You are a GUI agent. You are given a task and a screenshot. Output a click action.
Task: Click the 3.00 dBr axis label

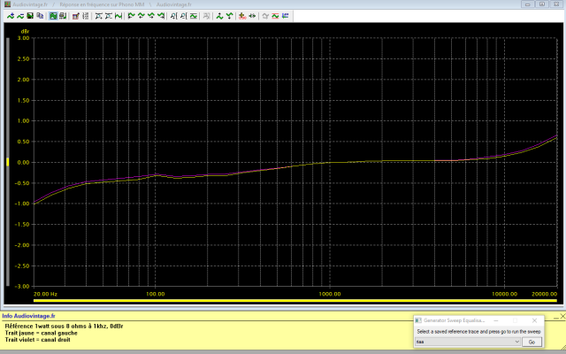(23, 38)
